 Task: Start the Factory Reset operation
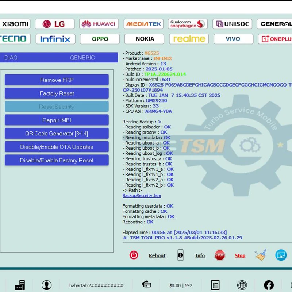coord(57,93)
